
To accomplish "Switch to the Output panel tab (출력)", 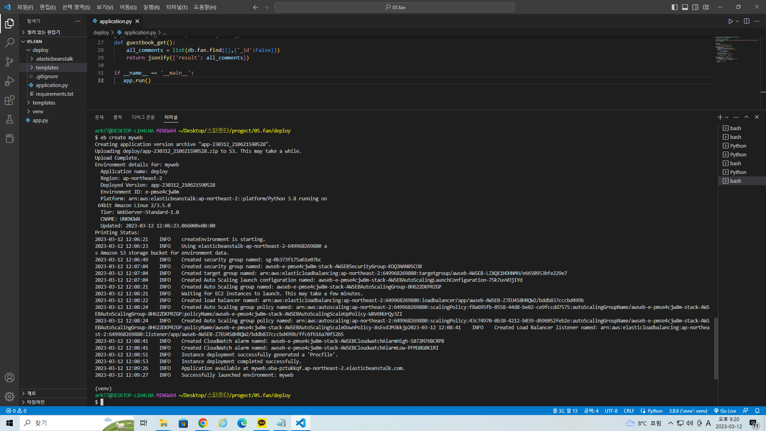I will click(x=118, y=117).
